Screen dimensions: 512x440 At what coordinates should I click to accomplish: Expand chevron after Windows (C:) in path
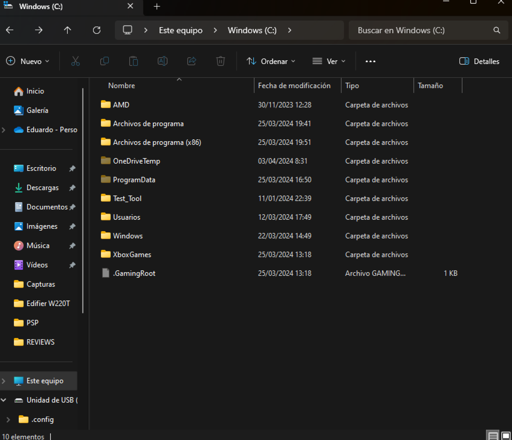(x=289, y=30)
